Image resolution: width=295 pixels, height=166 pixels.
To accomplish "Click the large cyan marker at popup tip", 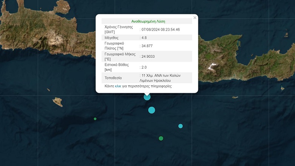I will 147,97.
